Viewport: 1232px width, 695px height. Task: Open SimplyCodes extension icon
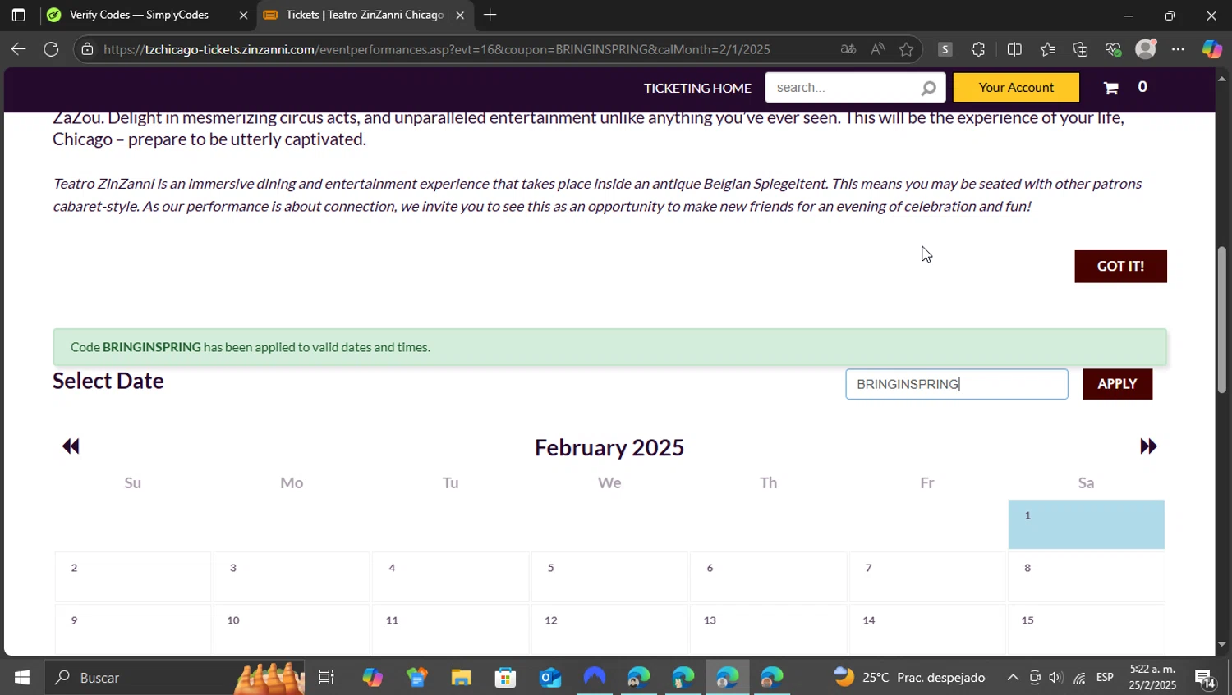tap(945, 49)
